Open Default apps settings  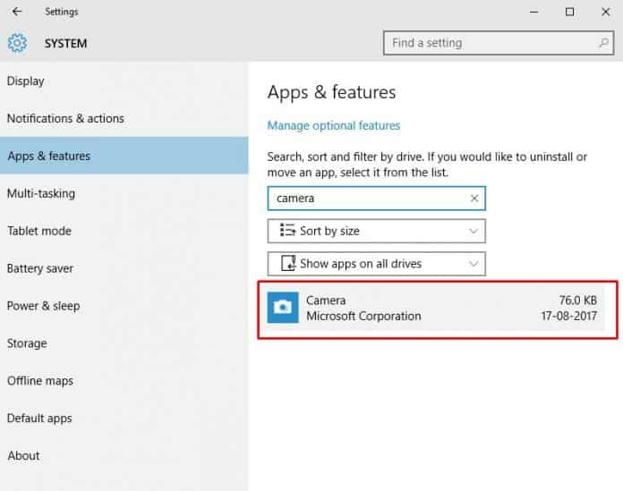(124, 418)
